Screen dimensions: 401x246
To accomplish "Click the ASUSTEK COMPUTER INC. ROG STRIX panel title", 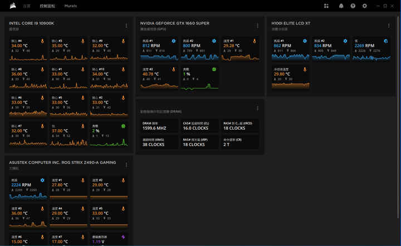I will (x=62, y=163).
